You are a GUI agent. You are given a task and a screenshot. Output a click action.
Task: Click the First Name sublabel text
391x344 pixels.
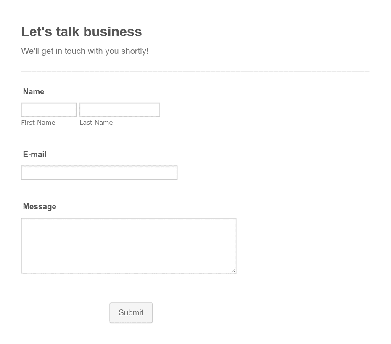pos(38,123)
